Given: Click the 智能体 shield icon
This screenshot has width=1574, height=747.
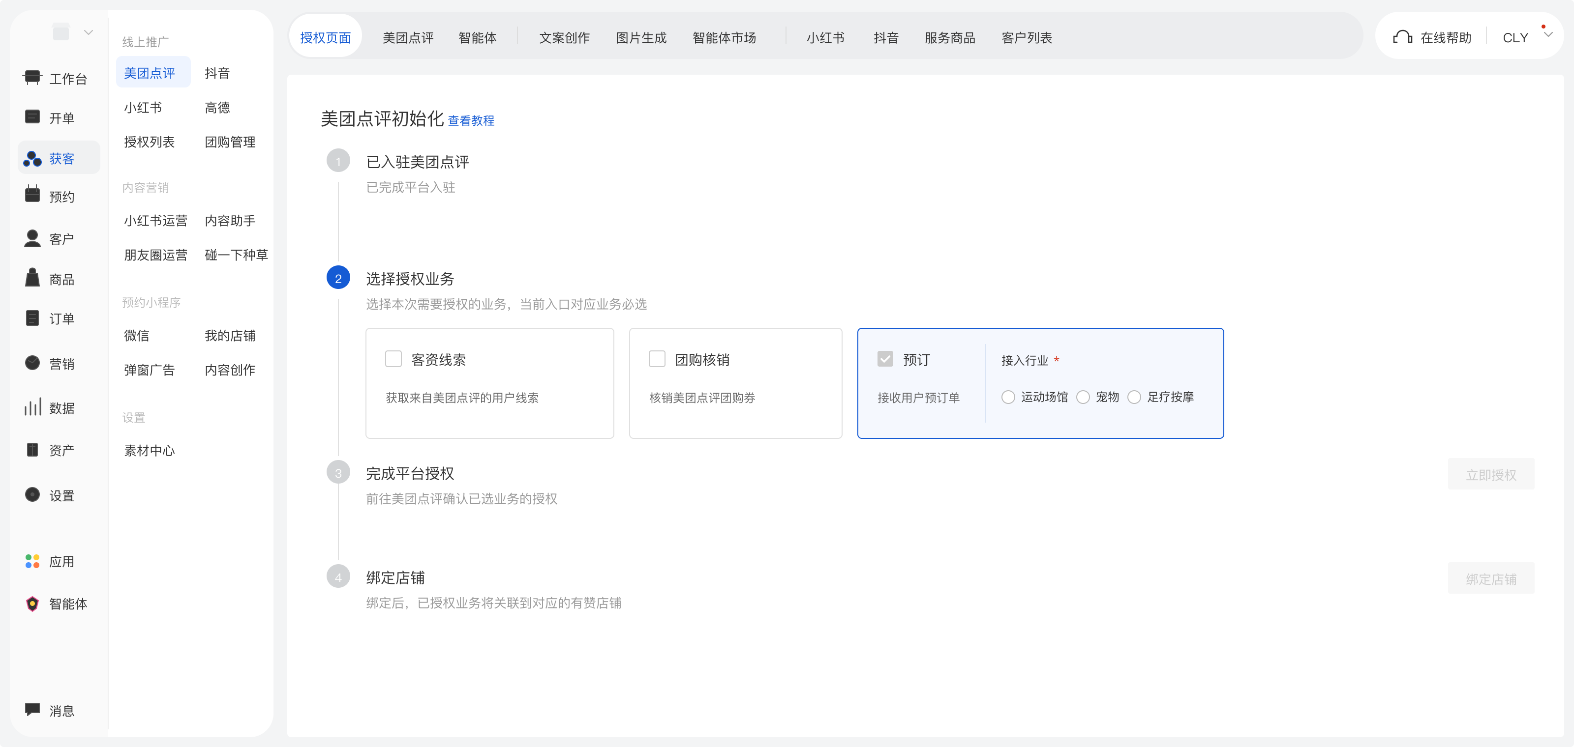Looking at the screenshot, I should pos(32,603).
